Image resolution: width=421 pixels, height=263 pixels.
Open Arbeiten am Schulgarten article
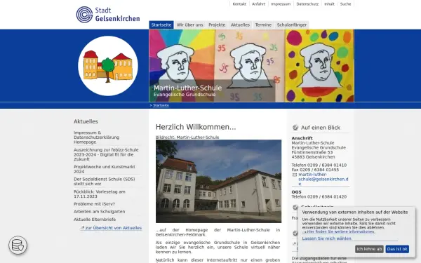[x=100, y=212]
